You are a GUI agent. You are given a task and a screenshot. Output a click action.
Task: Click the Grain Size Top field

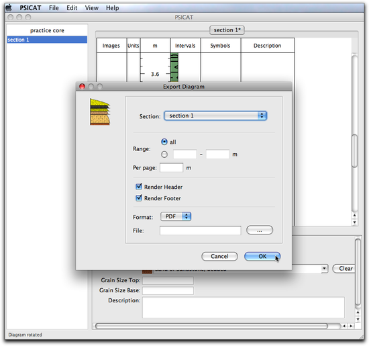pos(168,280)
